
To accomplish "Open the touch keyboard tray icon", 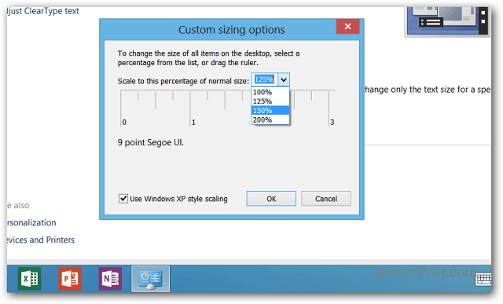I will click(x=483, y=280).
